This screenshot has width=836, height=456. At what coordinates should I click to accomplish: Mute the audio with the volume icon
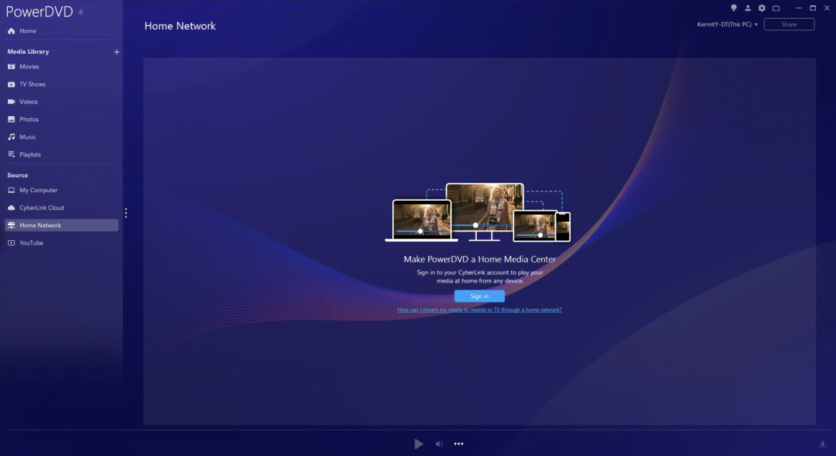pos(439,443)
